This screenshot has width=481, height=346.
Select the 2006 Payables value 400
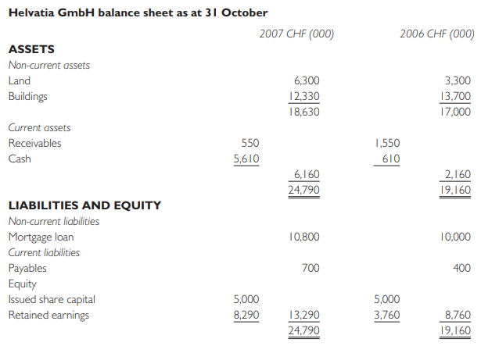462,268
